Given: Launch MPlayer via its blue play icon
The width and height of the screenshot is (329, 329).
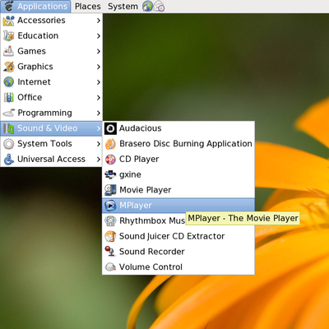Looking at the screenshot, I should 110,206.
